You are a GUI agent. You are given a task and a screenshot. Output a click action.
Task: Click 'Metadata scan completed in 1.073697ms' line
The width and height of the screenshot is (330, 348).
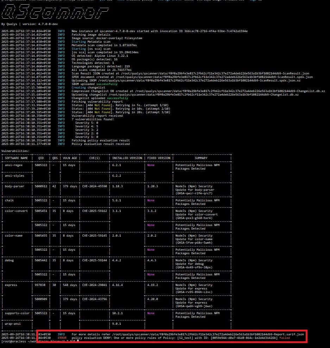[104, 45]
